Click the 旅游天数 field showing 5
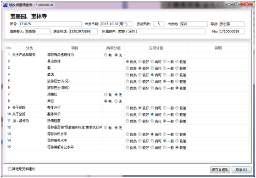 (x=159, y=24)
